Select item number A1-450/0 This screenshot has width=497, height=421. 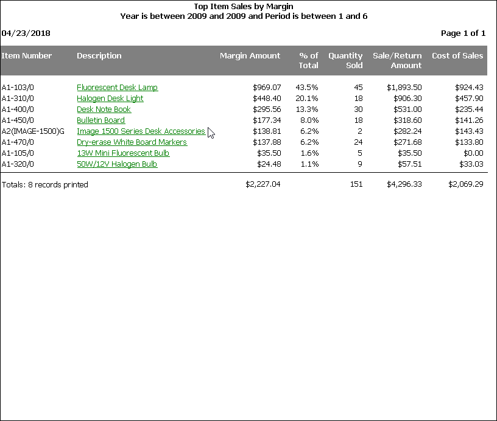[x=18, y=120]
